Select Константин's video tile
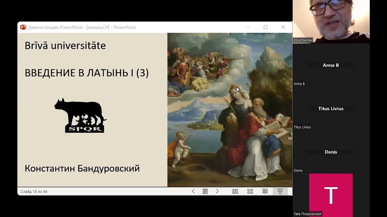Screen dimensions: 387x217 tap(331, 22)
